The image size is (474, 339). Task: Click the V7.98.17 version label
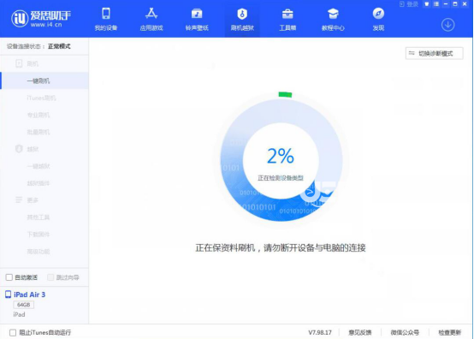click(320, 333)
